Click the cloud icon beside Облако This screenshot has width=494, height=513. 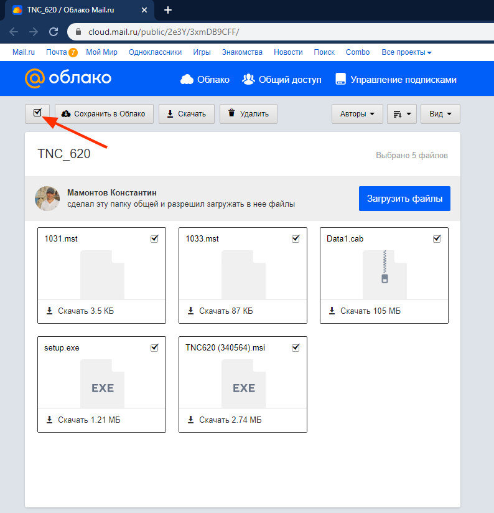(x=187, y=79)
